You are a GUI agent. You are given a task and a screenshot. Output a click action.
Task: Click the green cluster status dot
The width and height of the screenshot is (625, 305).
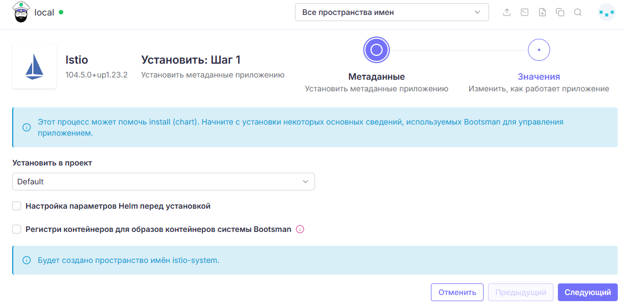click(x=61, y=12)
